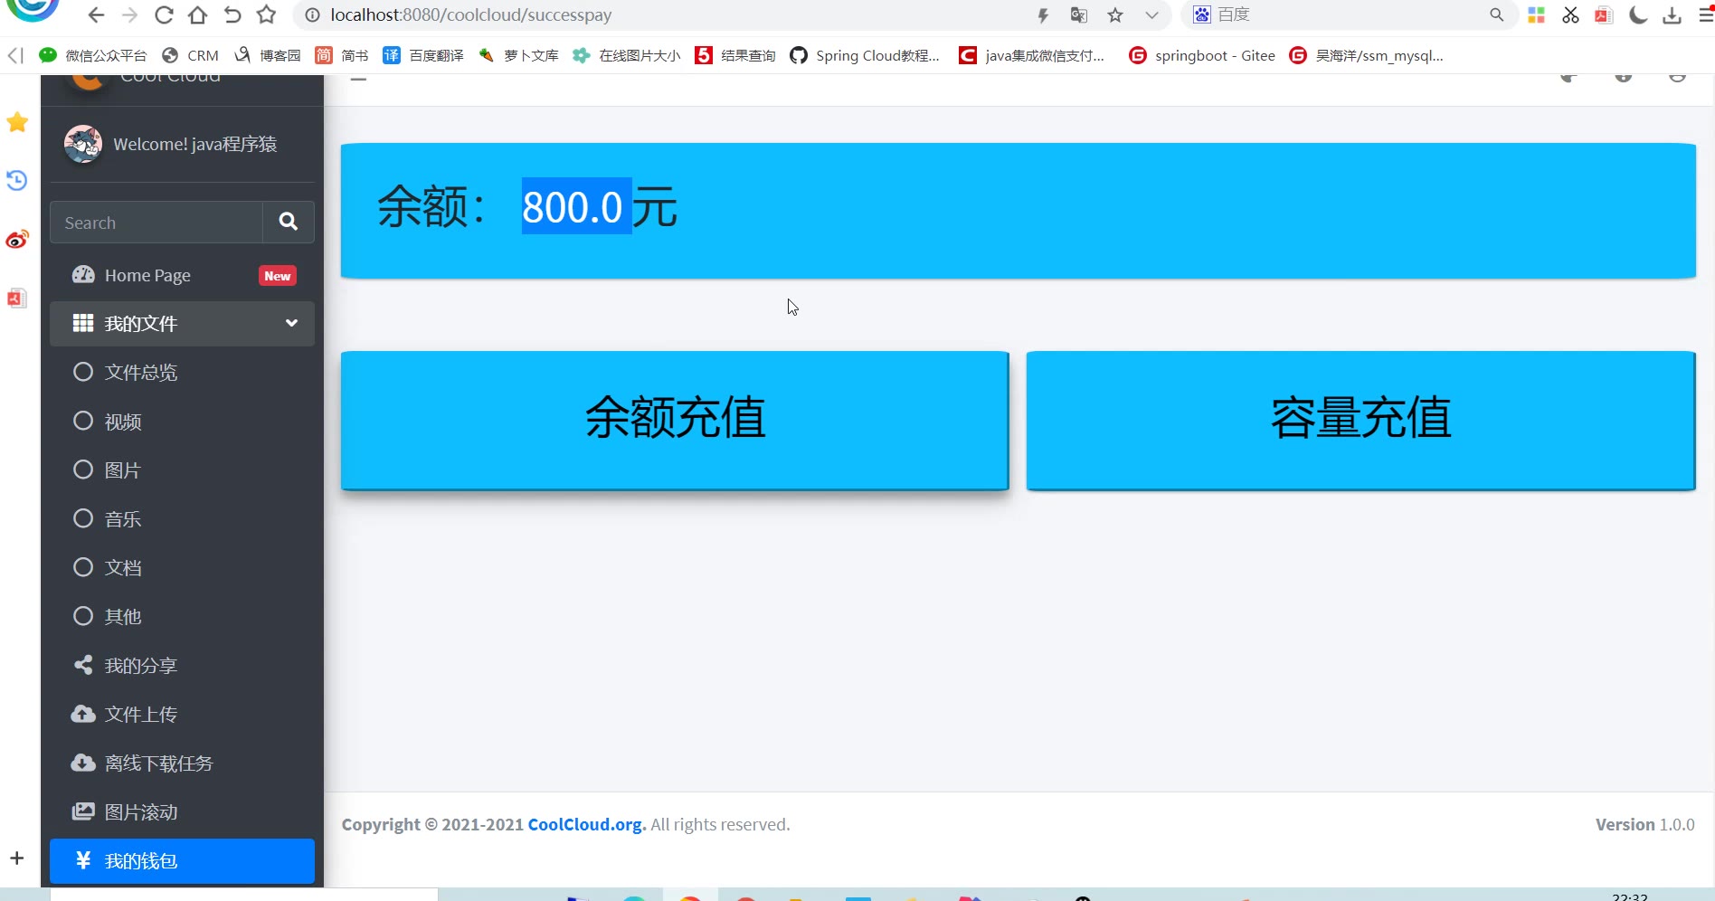Viewport: 1715px width, 901px height.
Task: Click the star icon left of the address bar
Action: coord(266,15)
